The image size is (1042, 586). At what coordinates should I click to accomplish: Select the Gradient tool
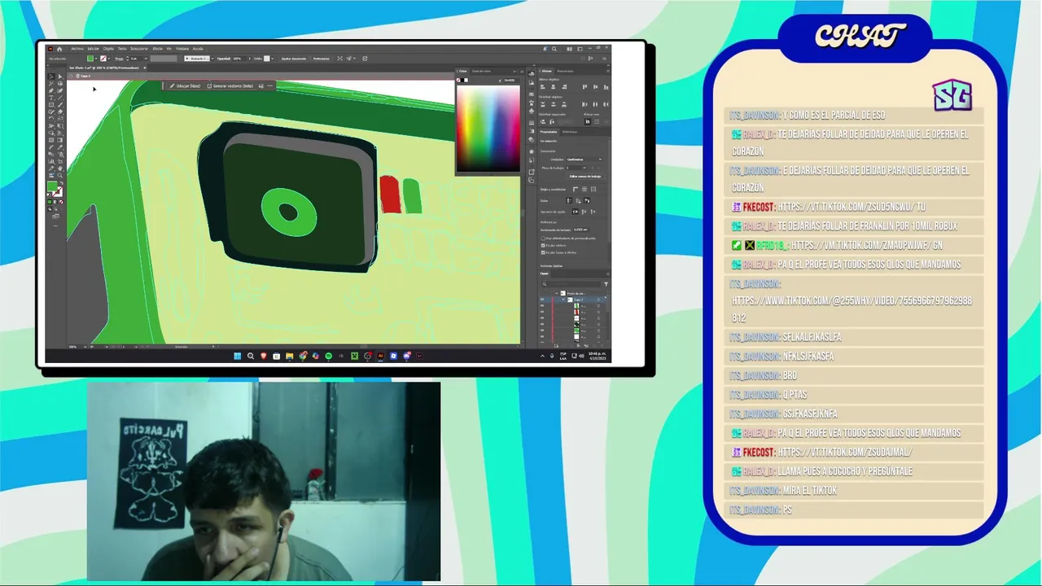tap(60, 140)
